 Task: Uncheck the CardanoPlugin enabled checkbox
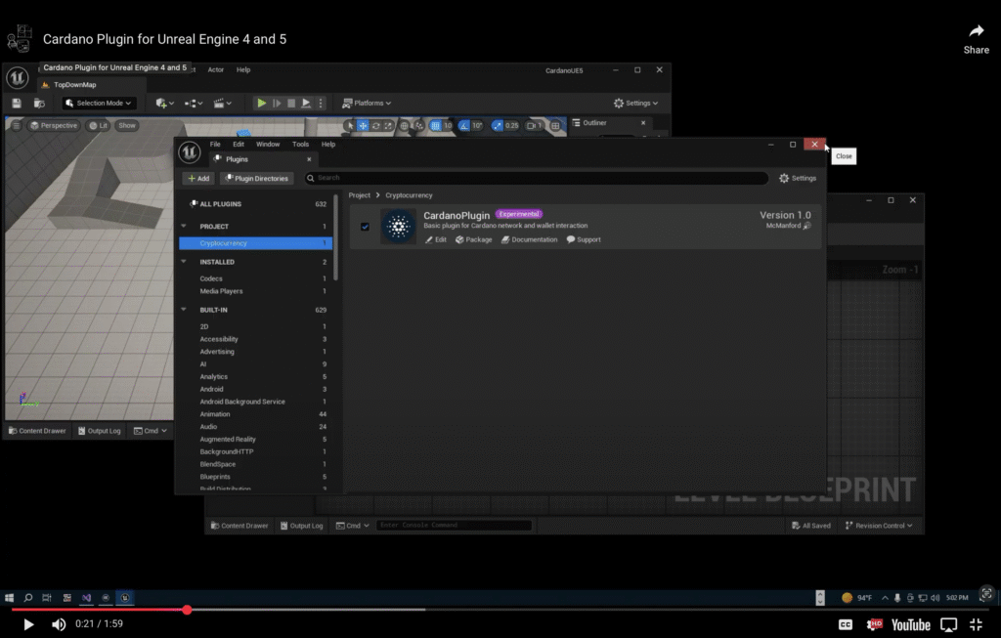tap(365, 227)
